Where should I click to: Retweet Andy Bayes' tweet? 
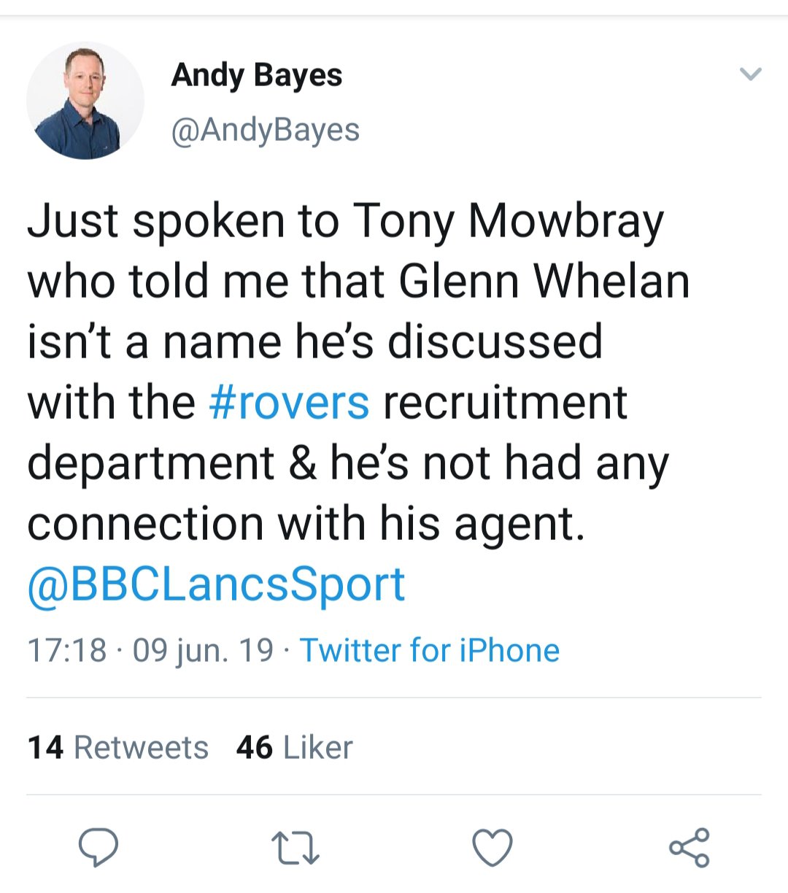[x=295, y=849]
